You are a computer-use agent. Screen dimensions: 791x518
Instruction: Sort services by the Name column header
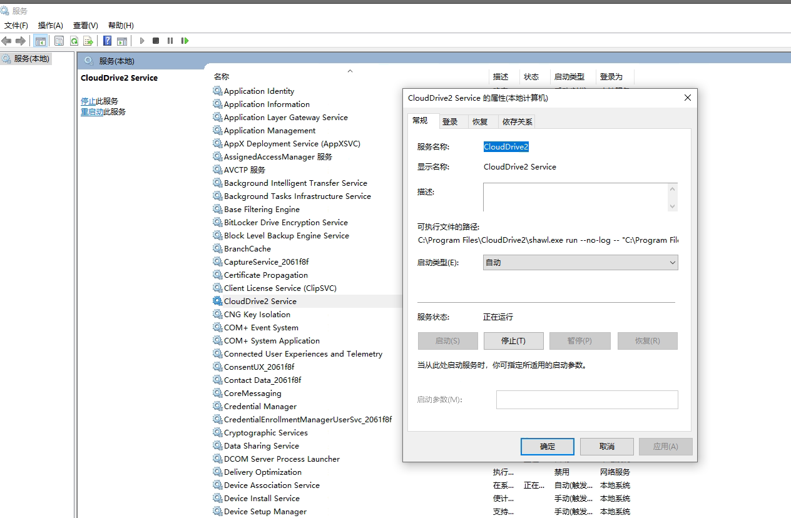(222, 76)
